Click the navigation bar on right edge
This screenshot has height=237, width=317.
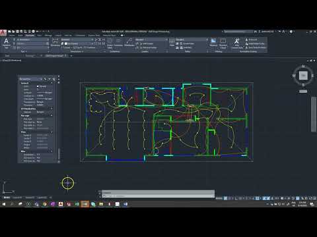[314, 114]
